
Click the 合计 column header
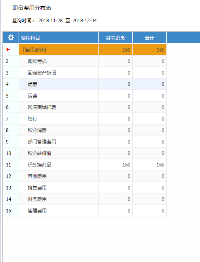coord(149,38)
